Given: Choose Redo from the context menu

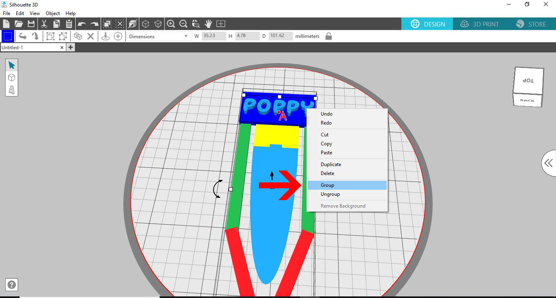Looking at the screenshot, I should click(x=347, y=123).
